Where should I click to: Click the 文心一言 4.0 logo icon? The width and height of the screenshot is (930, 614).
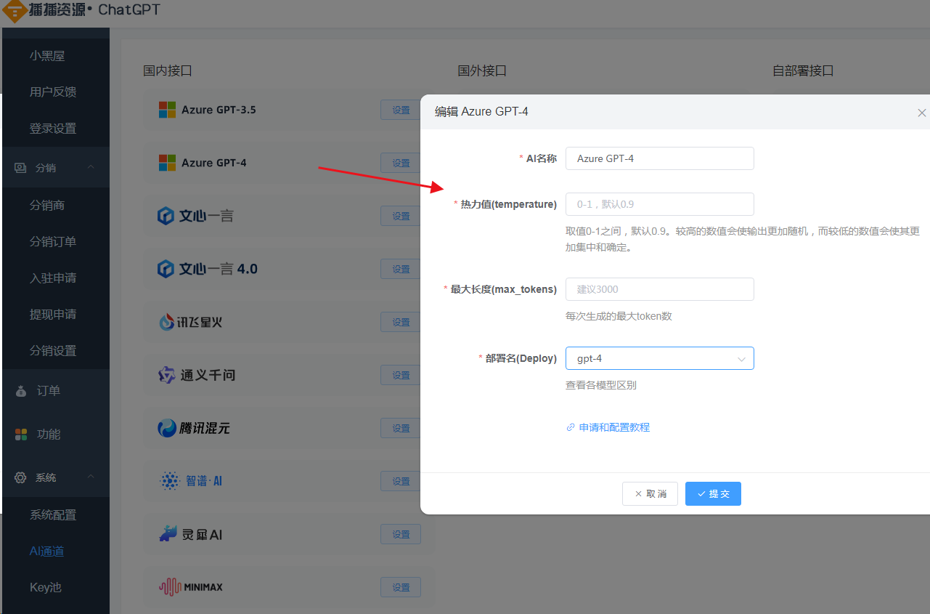coord(166,269)
